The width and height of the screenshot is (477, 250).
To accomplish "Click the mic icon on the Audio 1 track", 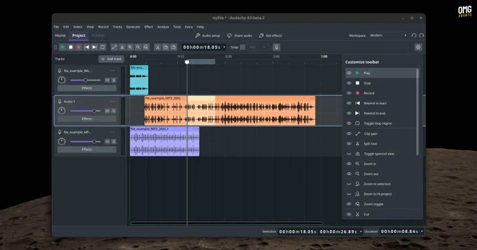I will [60, 101].
